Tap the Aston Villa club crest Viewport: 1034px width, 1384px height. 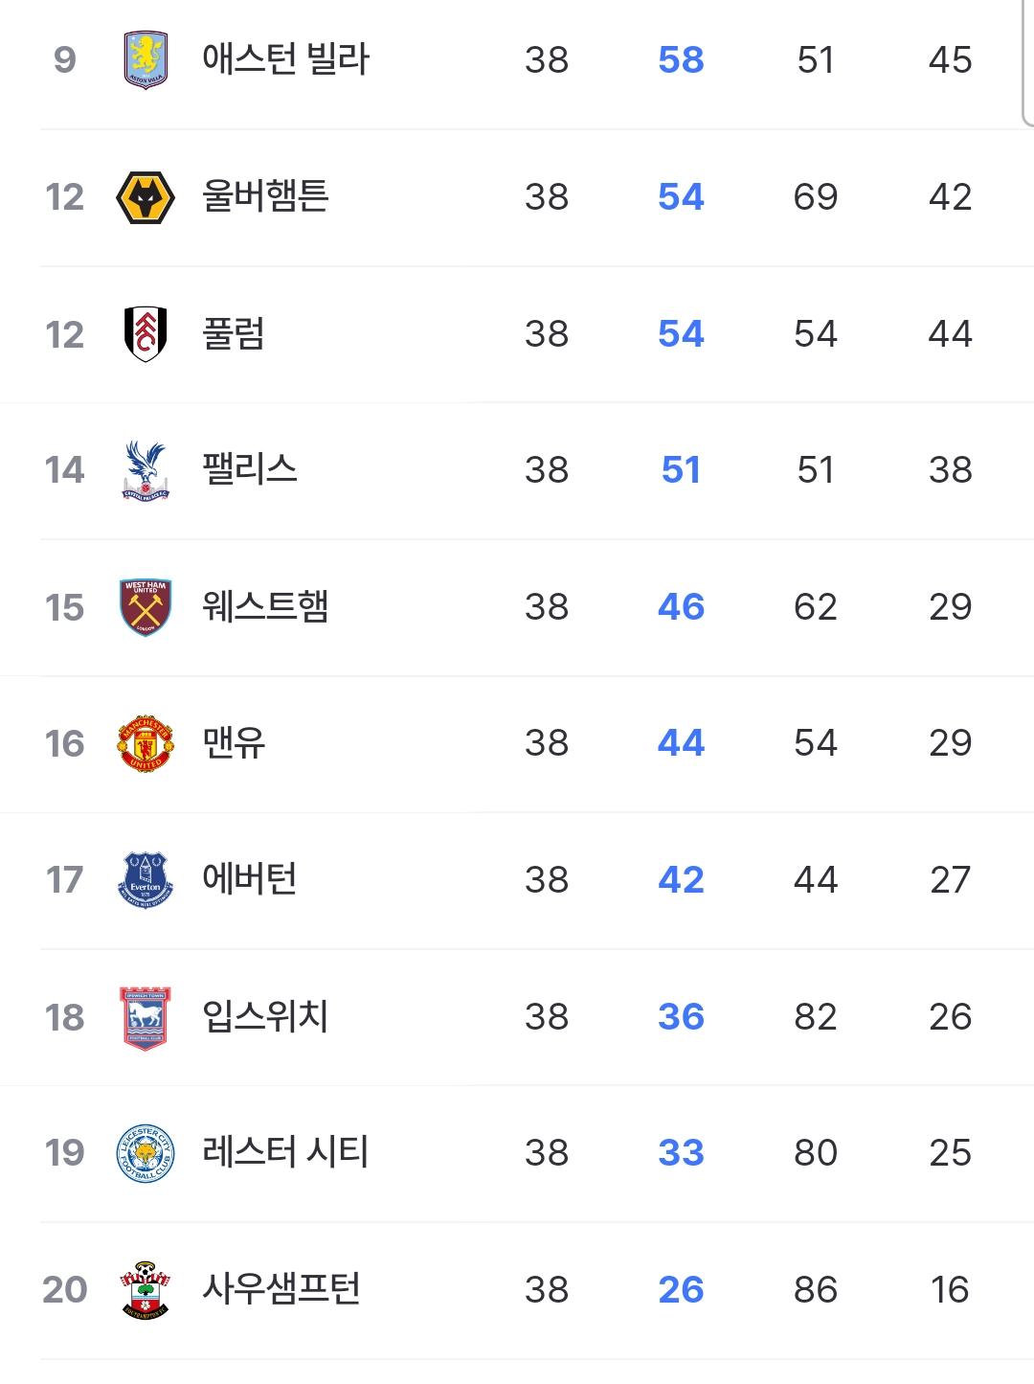click(x=146, y=60)
